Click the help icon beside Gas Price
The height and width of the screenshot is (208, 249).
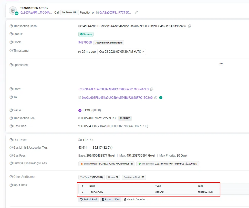tap(11, 126)
